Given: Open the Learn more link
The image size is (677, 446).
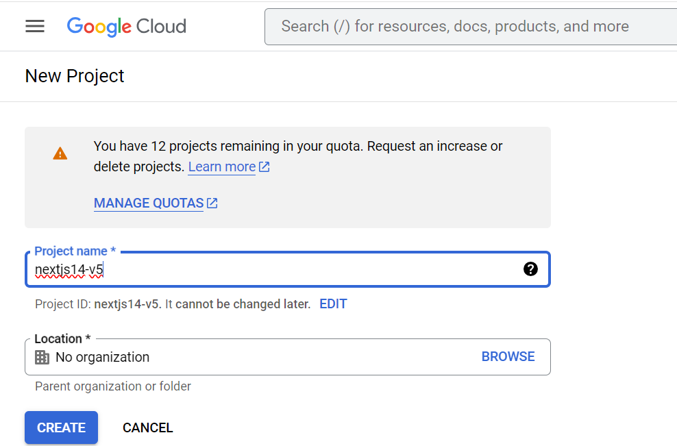Looking at the screenshot, I should coord(221,166).
